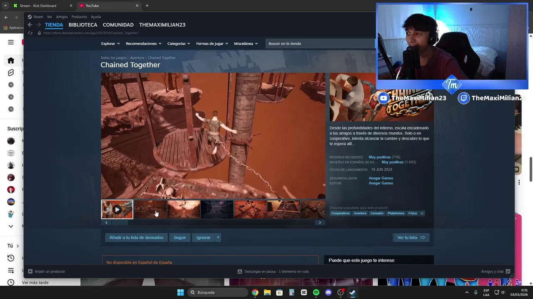Select the fifth screenshot thumbnail

pyautogui.click(x=250, y=209)
